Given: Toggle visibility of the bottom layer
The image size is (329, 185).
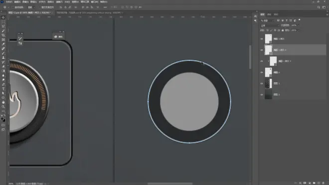Looking at the screenshot, I should [262, 95].
